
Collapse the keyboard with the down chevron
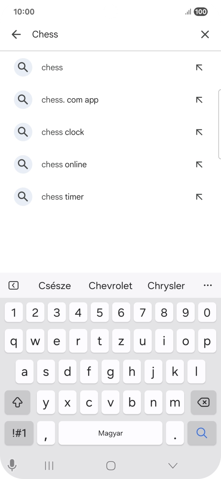(x=172, y=465)
